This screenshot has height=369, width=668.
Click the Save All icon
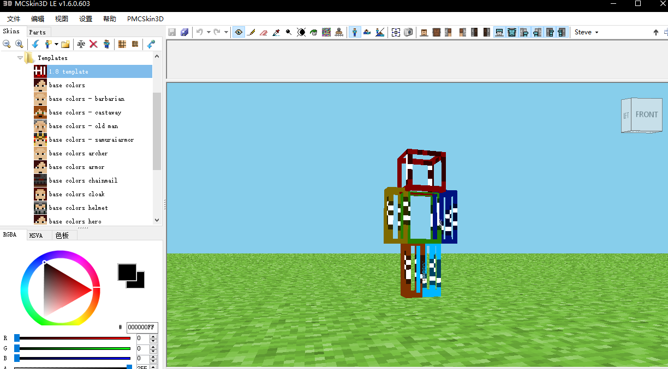point(184,32)
